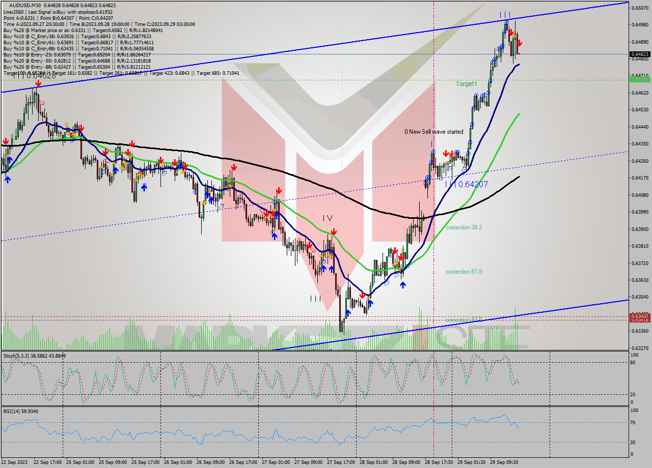Click the 0.64080 price scale label
Image resolution: width=652 pixels, height=468 pixels.
coord(640,195)
